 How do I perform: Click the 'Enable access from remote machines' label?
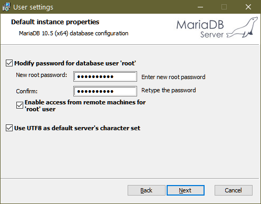(85, 105)
